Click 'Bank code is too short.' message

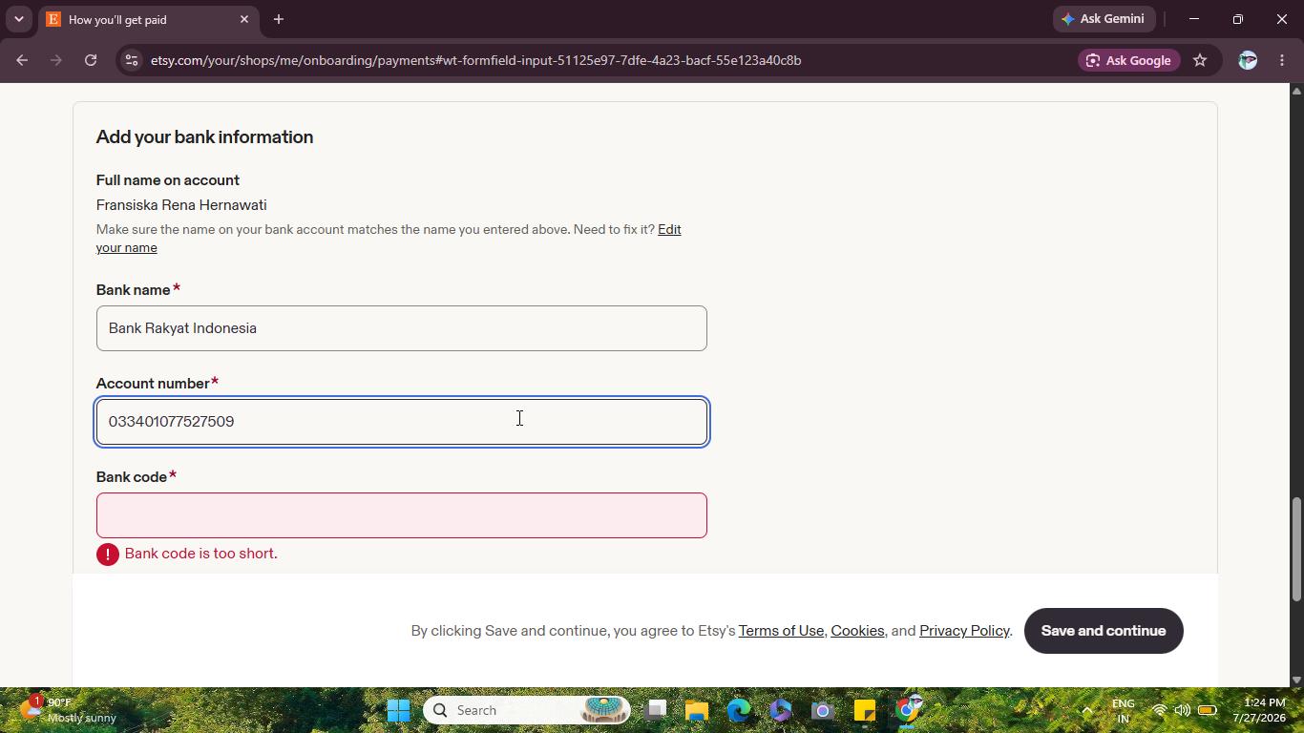[201, 554]
